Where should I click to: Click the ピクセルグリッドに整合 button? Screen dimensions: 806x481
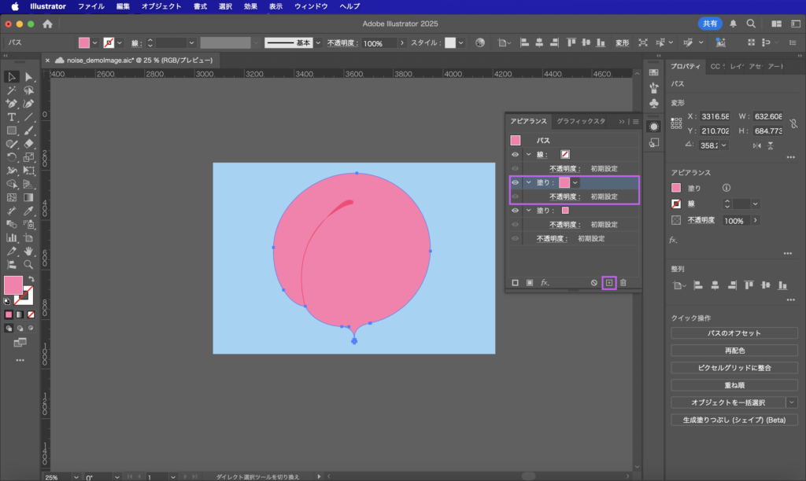[734, 368]
